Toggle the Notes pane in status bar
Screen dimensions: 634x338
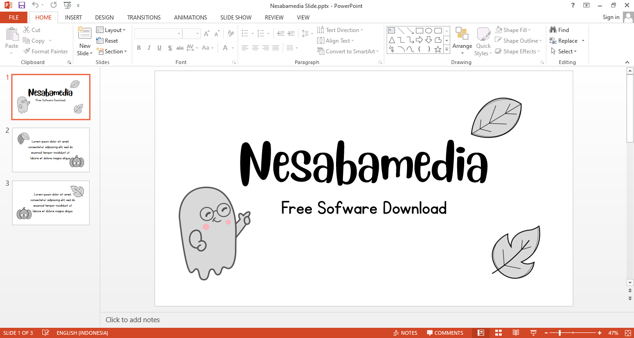[x=405, y=333]
